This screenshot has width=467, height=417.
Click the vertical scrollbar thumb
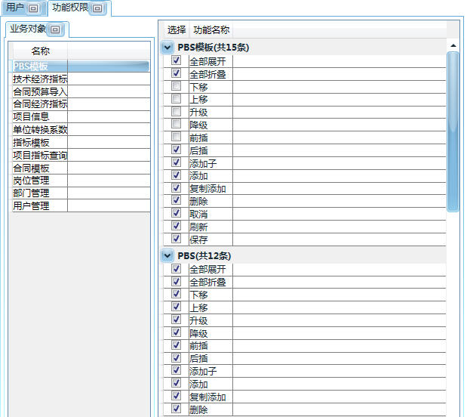pos(453,131)
